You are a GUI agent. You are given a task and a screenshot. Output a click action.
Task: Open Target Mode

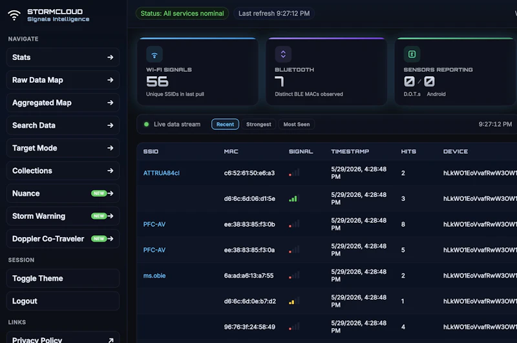pyautogui.click(x=63, y=149)
